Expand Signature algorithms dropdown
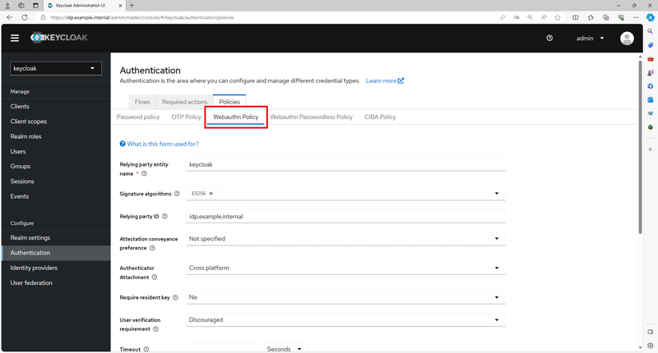 [x=497, y=194]
